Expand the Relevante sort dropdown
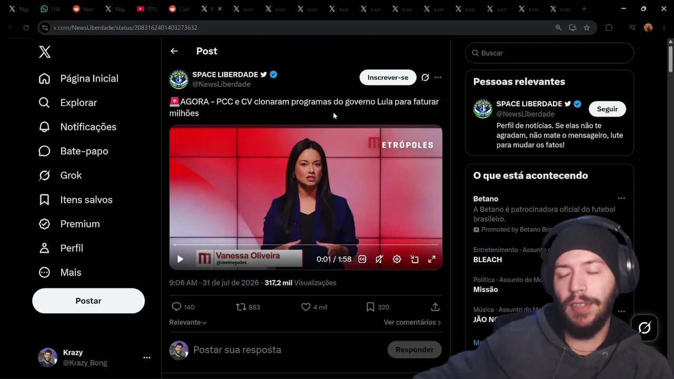Screen dimensions: 674x379 [188, 322]
